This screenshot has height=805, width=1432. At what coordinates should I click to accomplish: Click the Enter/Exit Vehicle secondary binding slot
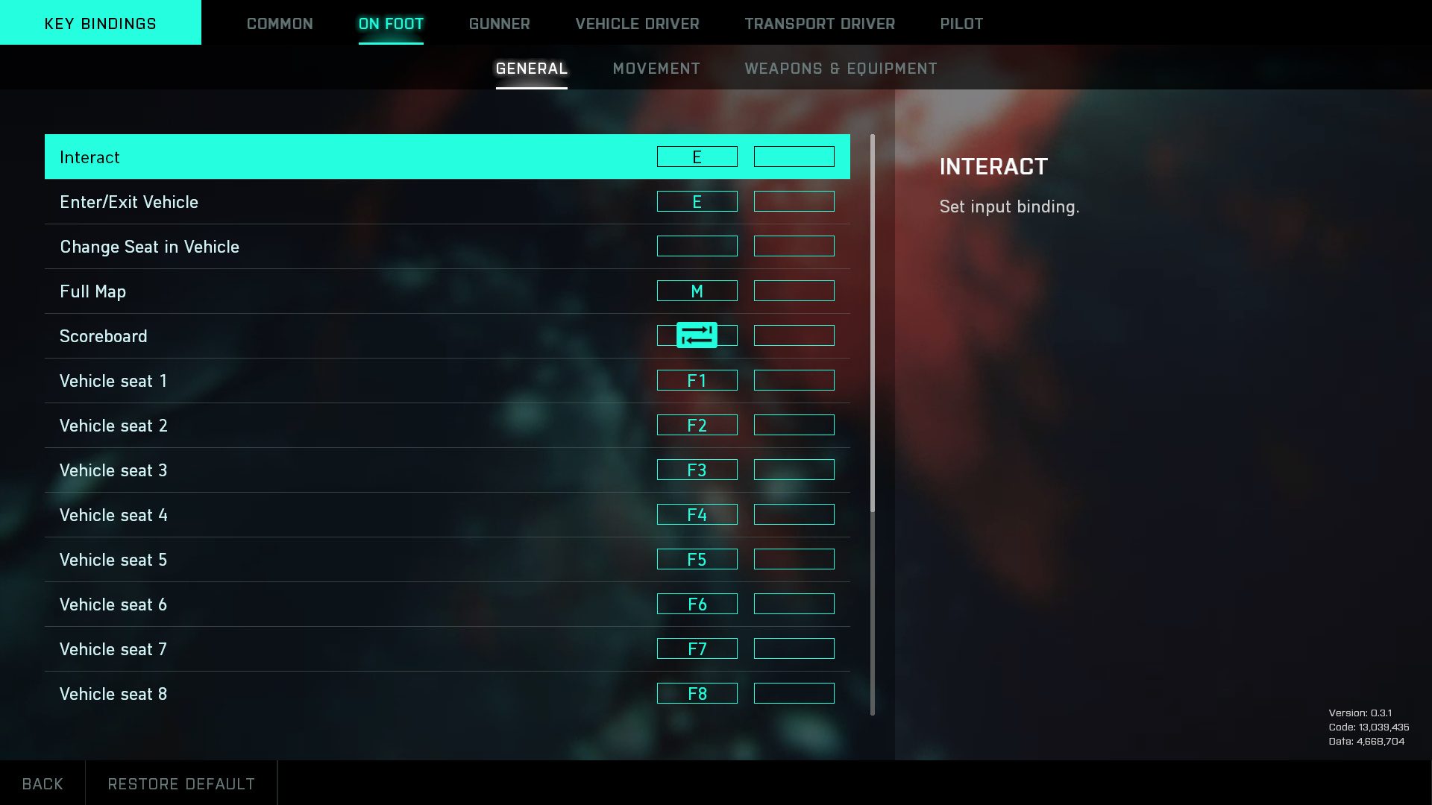click(x=794, y=201)
